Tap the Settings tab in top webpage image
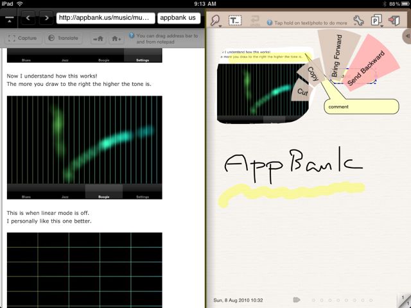411x308 pixels. (143, 56)
